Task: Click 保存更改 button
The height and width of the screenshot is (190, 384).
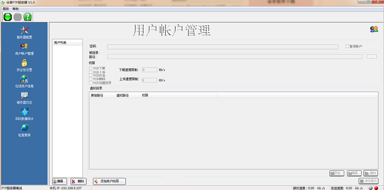Action: [x=368, y=181]
